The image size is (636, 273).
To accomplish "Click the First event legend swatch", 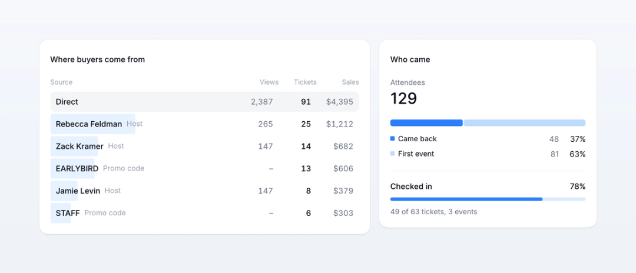I will (392, 154).
